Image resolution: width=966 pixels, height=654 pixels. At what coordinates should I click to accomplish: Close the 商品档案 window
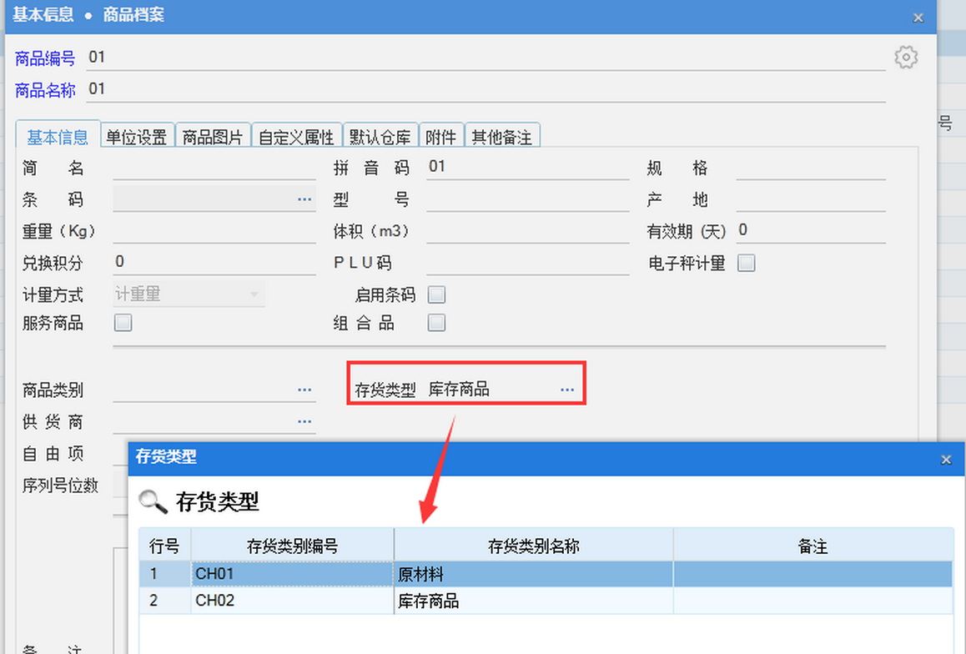[918, 18]
